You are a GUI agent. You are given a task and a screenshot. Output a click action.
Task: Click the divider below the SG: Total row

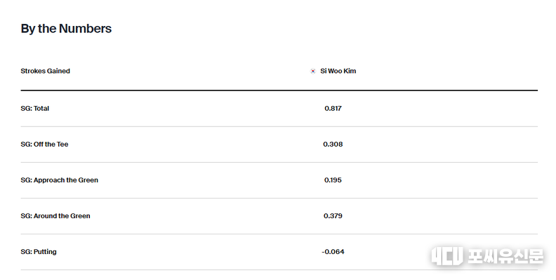tap(279, 126)
